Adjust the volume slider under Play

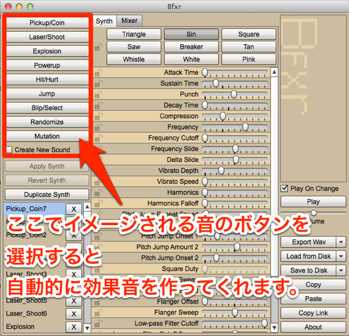tap(314, 213)
